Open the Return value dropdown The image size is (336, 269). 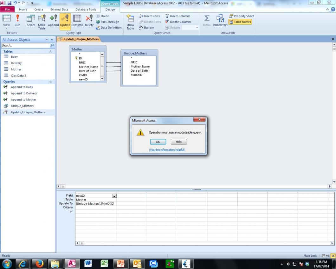[x=197, y=28]
